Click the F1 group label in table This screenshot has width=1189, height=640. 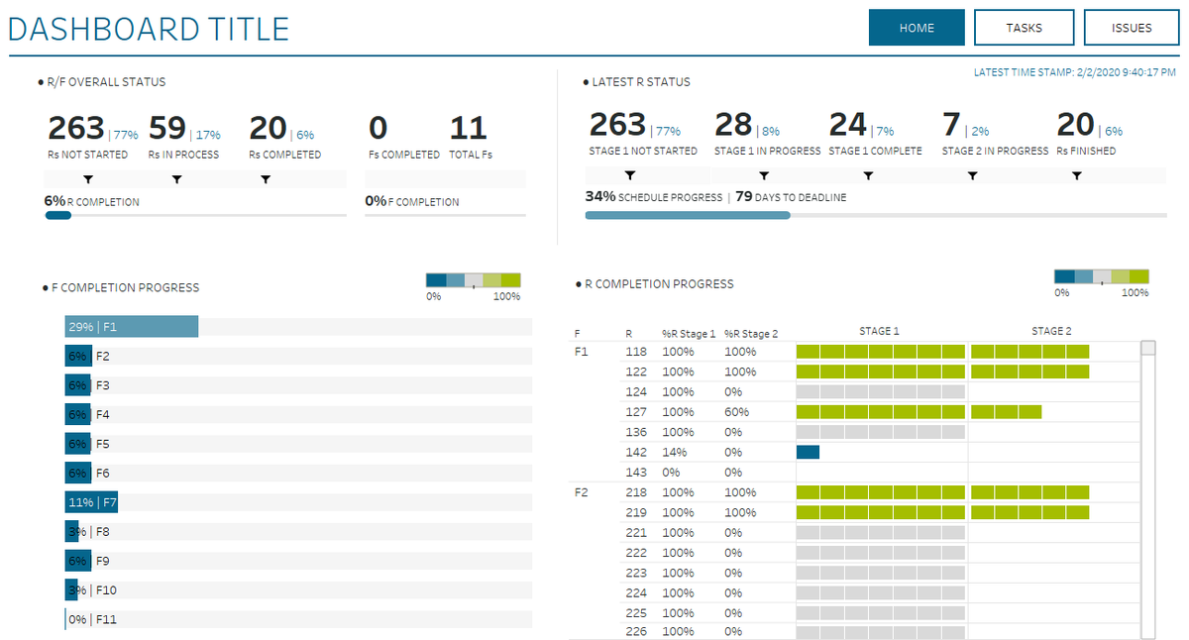pos(582,352)
